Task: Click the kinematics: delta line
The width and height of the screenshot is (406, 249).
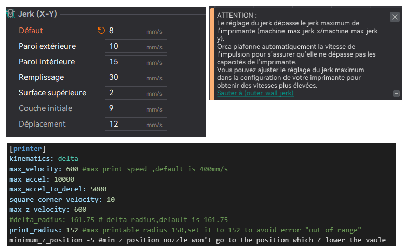Action: click(44, 159)
